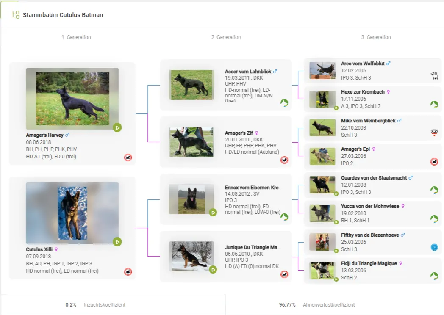The image size is (444, 315).
Task: Click the red dog badge on Amager's Harvey card
Action: tap(128, 157)
